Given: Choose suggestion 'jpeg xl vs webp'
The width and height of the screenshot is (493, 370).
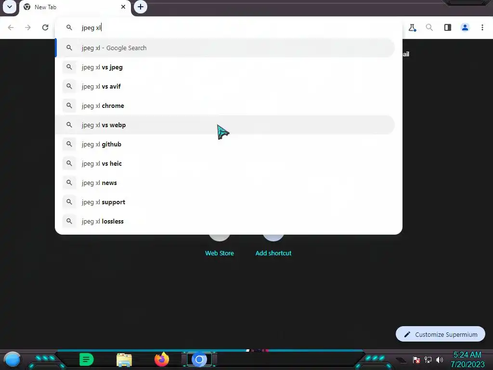Looking at the screenshot, I should (225, 125).
